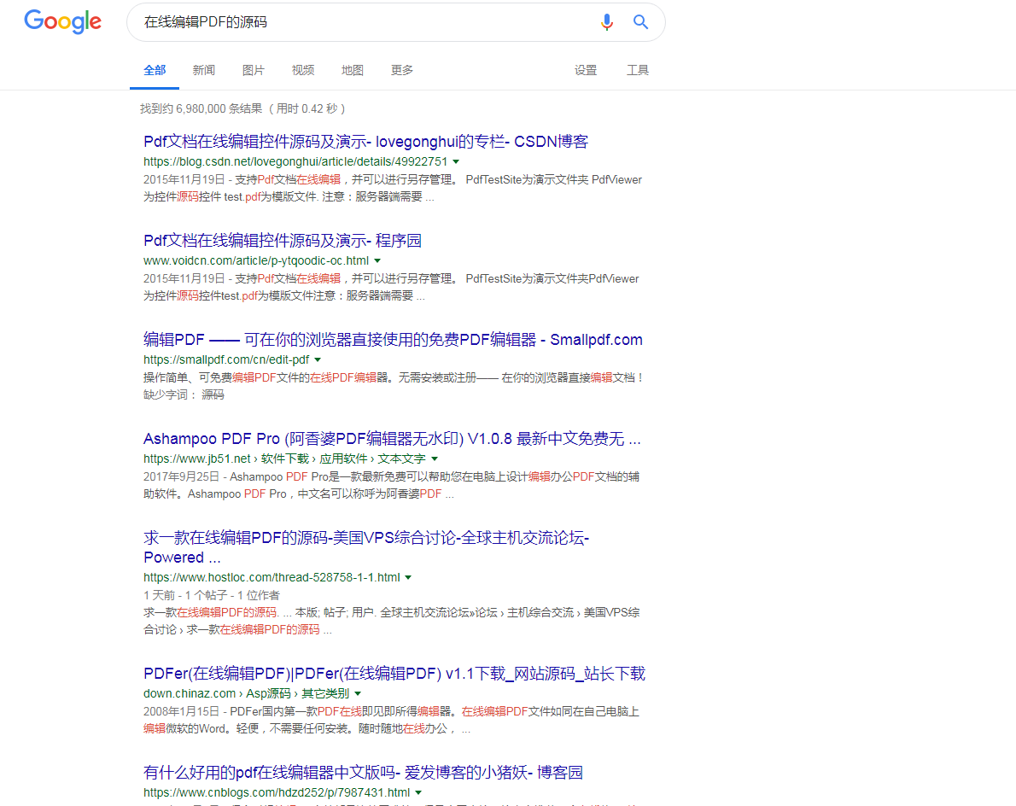Open CSDN博客 Pdf文档在线编辑控件 result
The height and width of the screenshot is (806, 1016).
coord(365,141)
